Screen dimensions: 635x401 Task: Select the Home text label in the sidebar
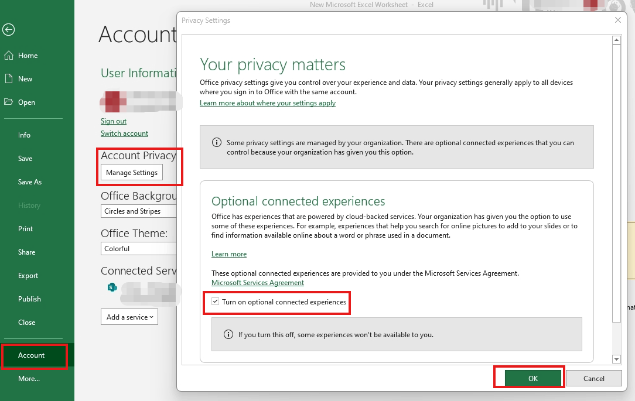click(28, 56)
